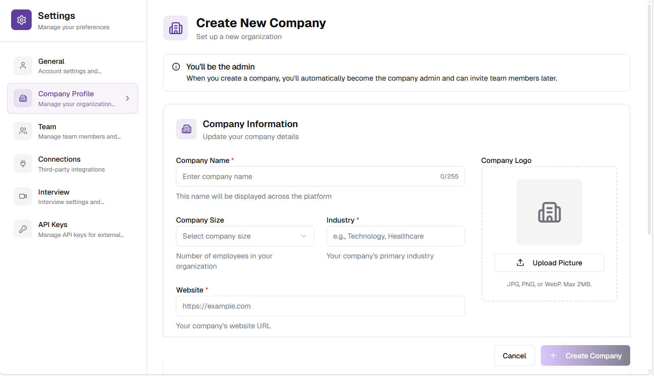
Task: Open the Company Size dropdown
Action: coord(245,236)
